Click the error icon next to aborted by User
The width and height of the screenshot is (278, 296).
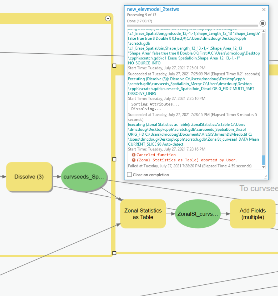[x=133, y=160]
